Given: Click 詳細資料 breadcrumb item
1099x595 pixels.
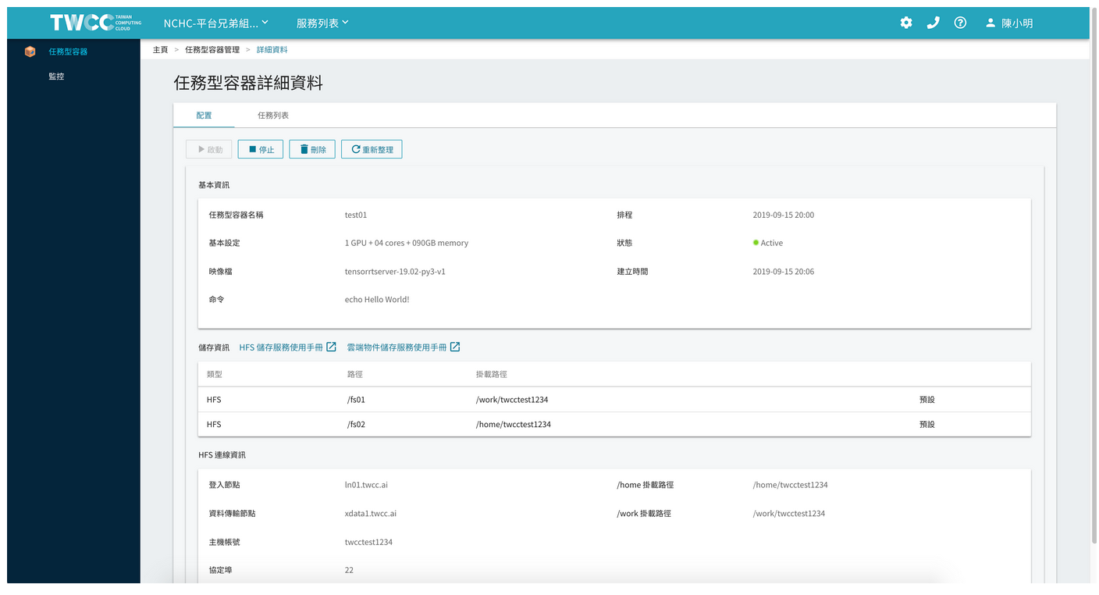Looking at the screenshot, I should 272,49.
